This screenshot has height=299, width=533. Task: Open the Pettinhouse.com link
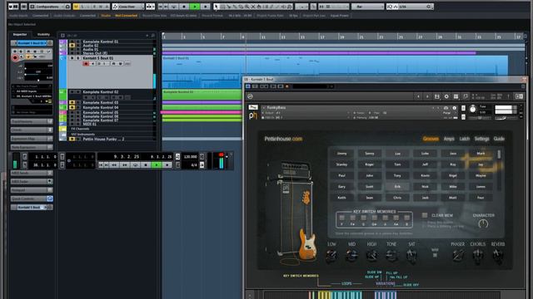tap(283, 139)
